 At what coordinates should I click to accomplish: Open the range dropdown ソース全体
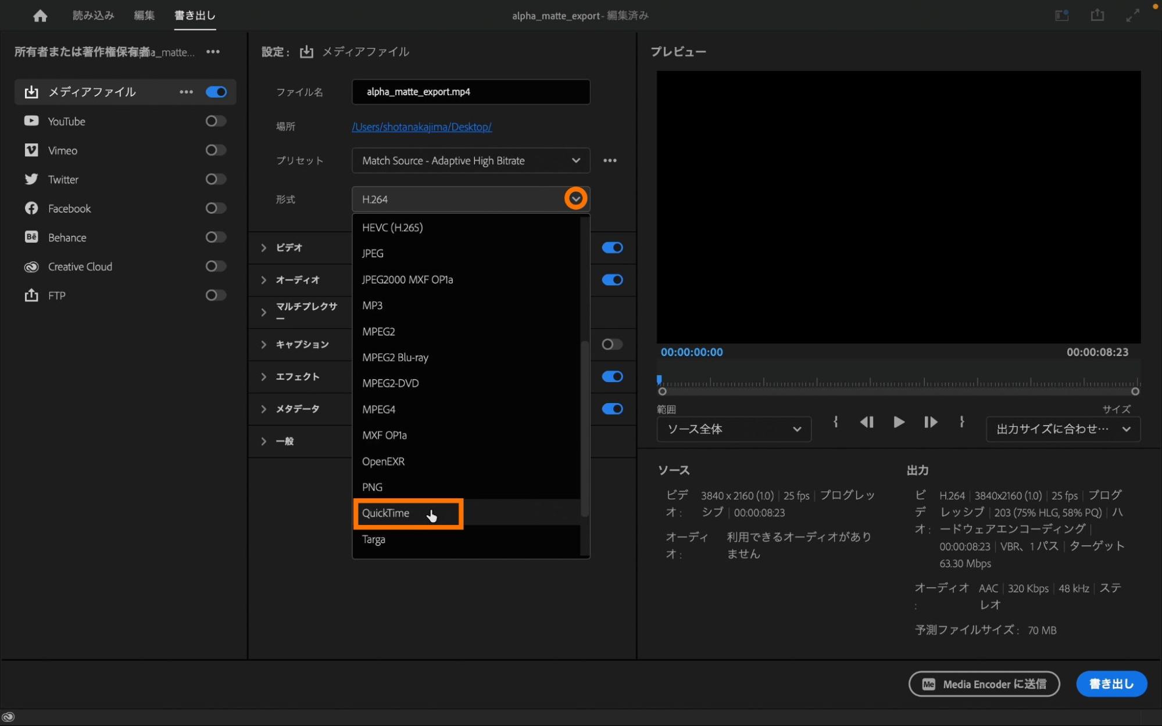click(x=733, y=429)
